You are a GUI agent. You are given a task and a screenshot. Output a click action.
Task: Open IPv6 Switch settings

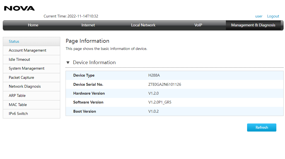(32, 114)
